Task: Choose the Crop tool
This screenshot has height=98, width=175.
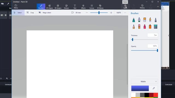Action: coord(30,13)
